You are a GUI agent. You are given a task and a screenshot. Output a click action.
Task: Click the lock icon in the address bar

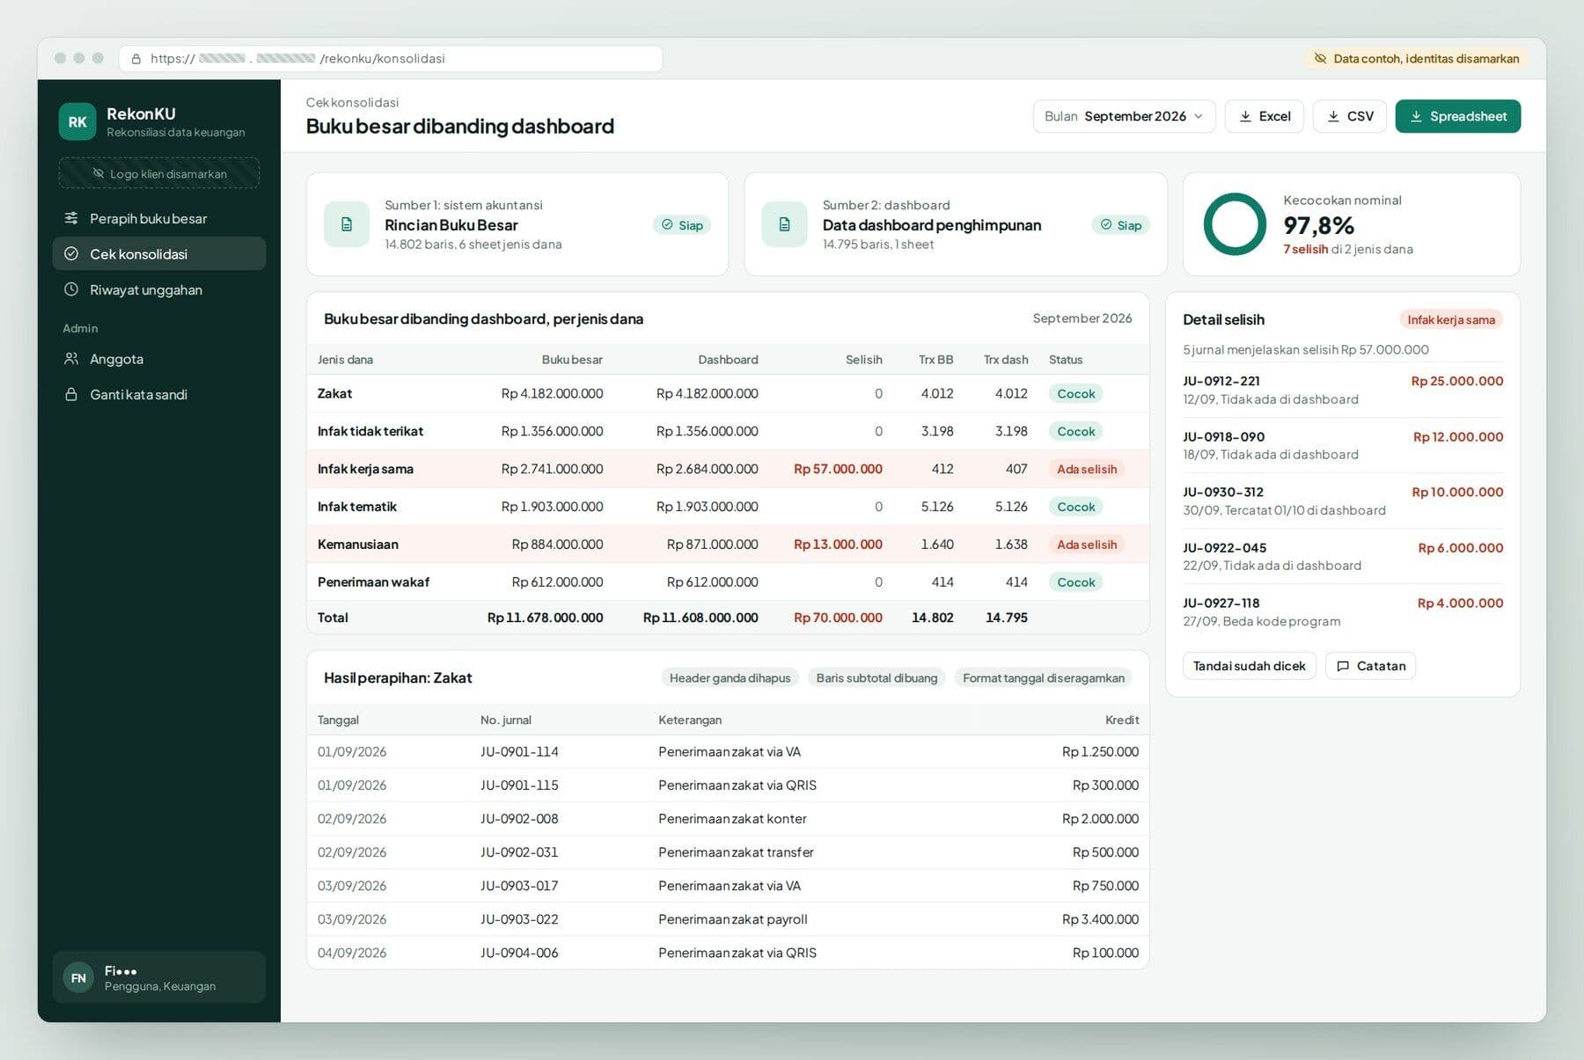pos(136,59)
